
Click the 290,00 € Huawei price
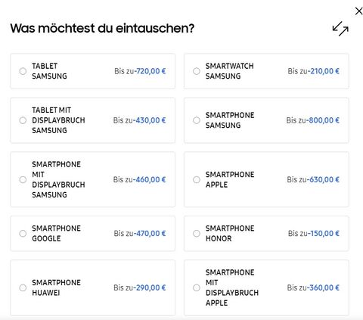click(x=150, y=287)
